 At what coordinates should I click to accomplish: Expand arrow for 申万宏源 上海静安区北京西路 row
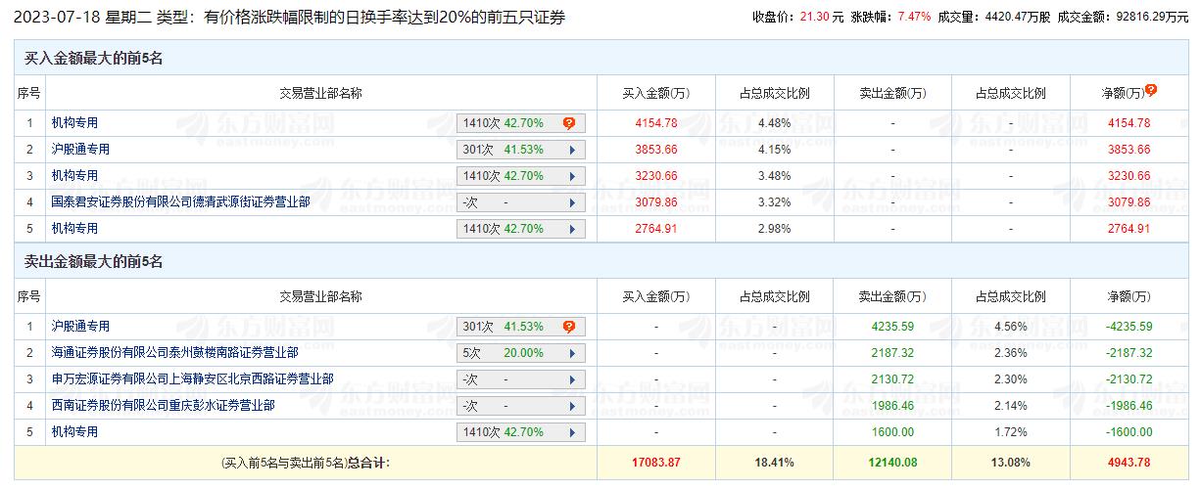[569, 379]
